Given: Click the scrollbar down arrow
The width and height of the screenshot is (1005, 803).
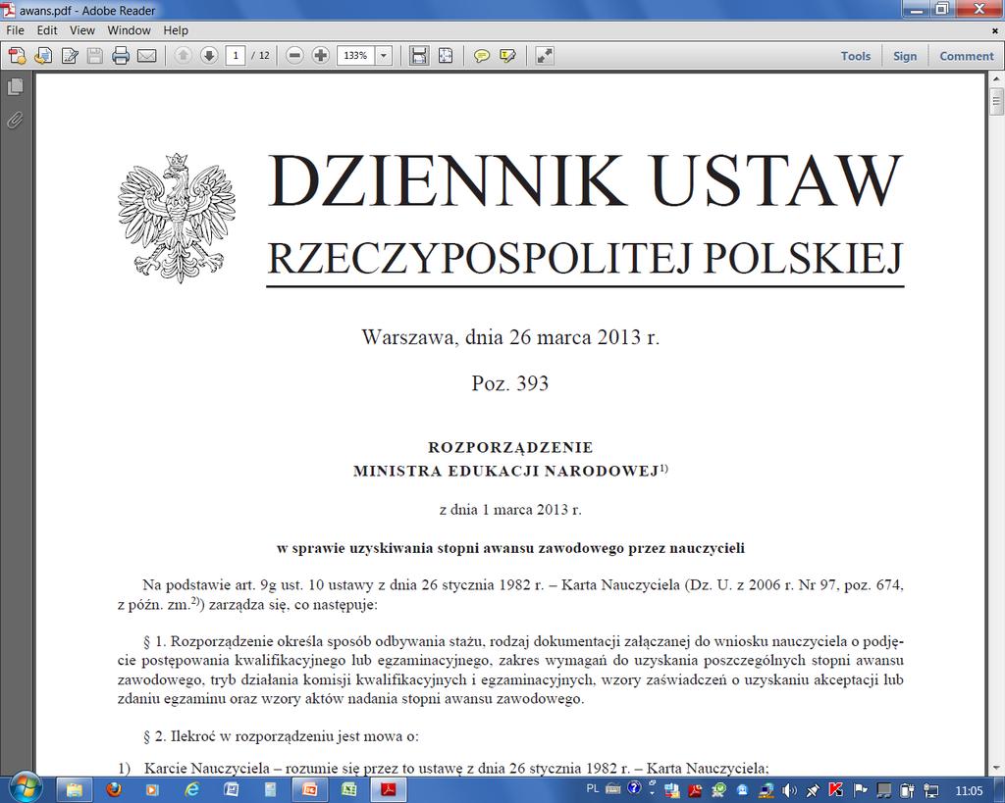Looking at the screenshot, I should [995, 767].
